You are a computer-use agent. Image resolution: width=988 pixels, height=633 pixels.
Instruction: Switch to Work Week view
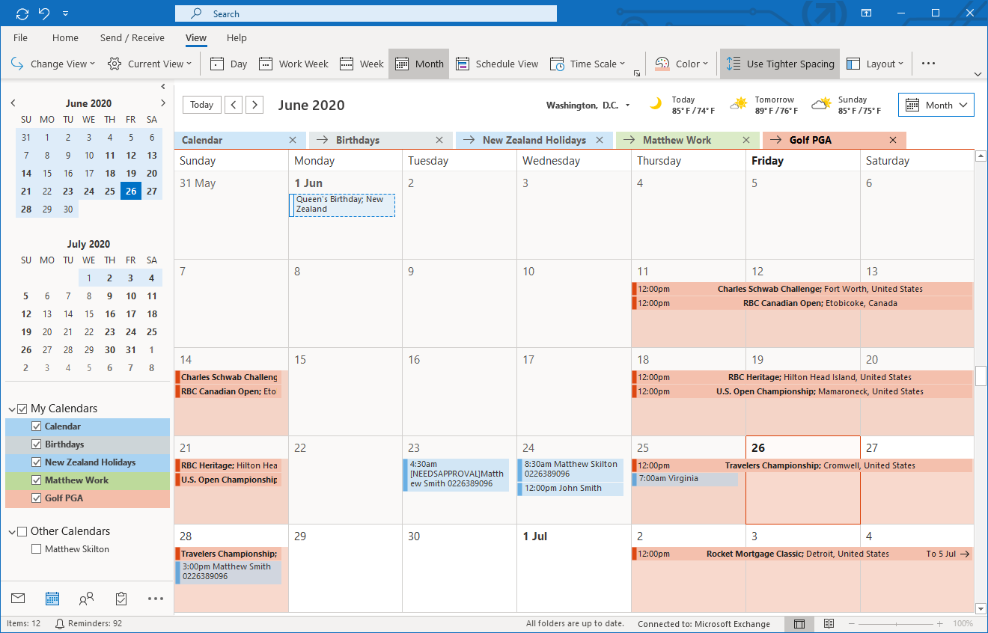(293, 64)
